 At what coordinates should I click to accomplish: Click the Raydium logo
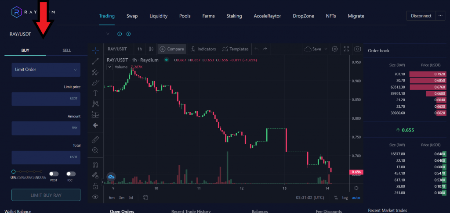click(33, 12)
